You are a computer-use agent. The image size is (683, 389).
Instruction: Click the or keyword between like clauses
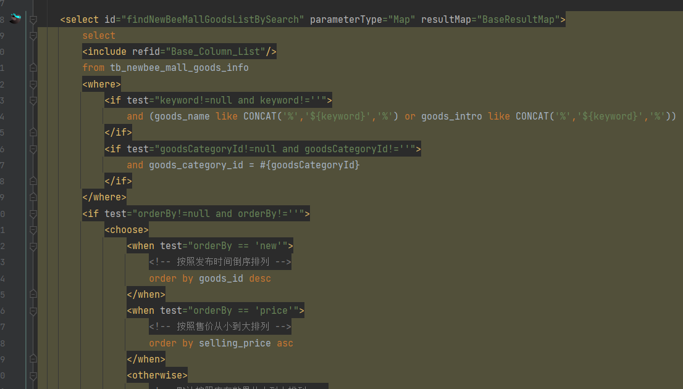[410, 117]
